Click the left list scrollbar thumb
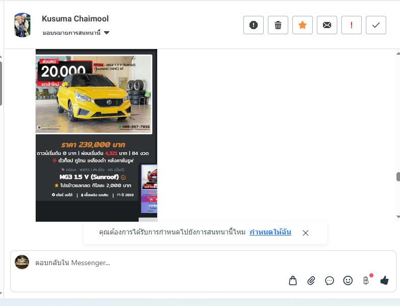The height and width of the screenshot is (306, 400). pos(1,83)
